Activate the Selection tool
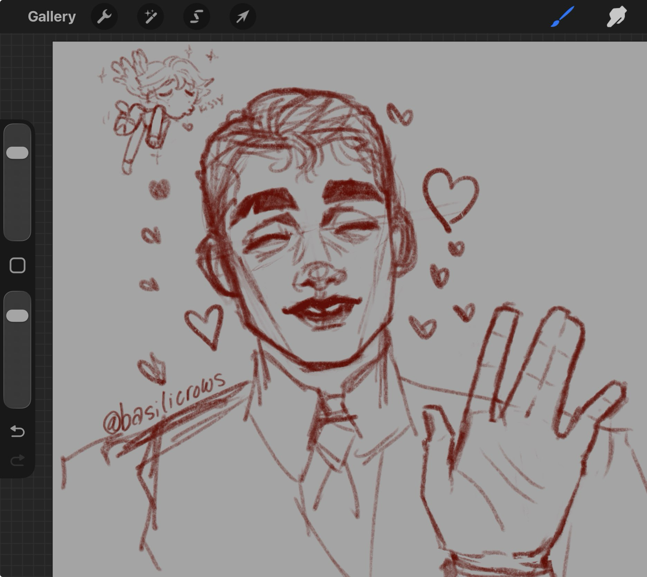647x577 pixels. point(197,17)
